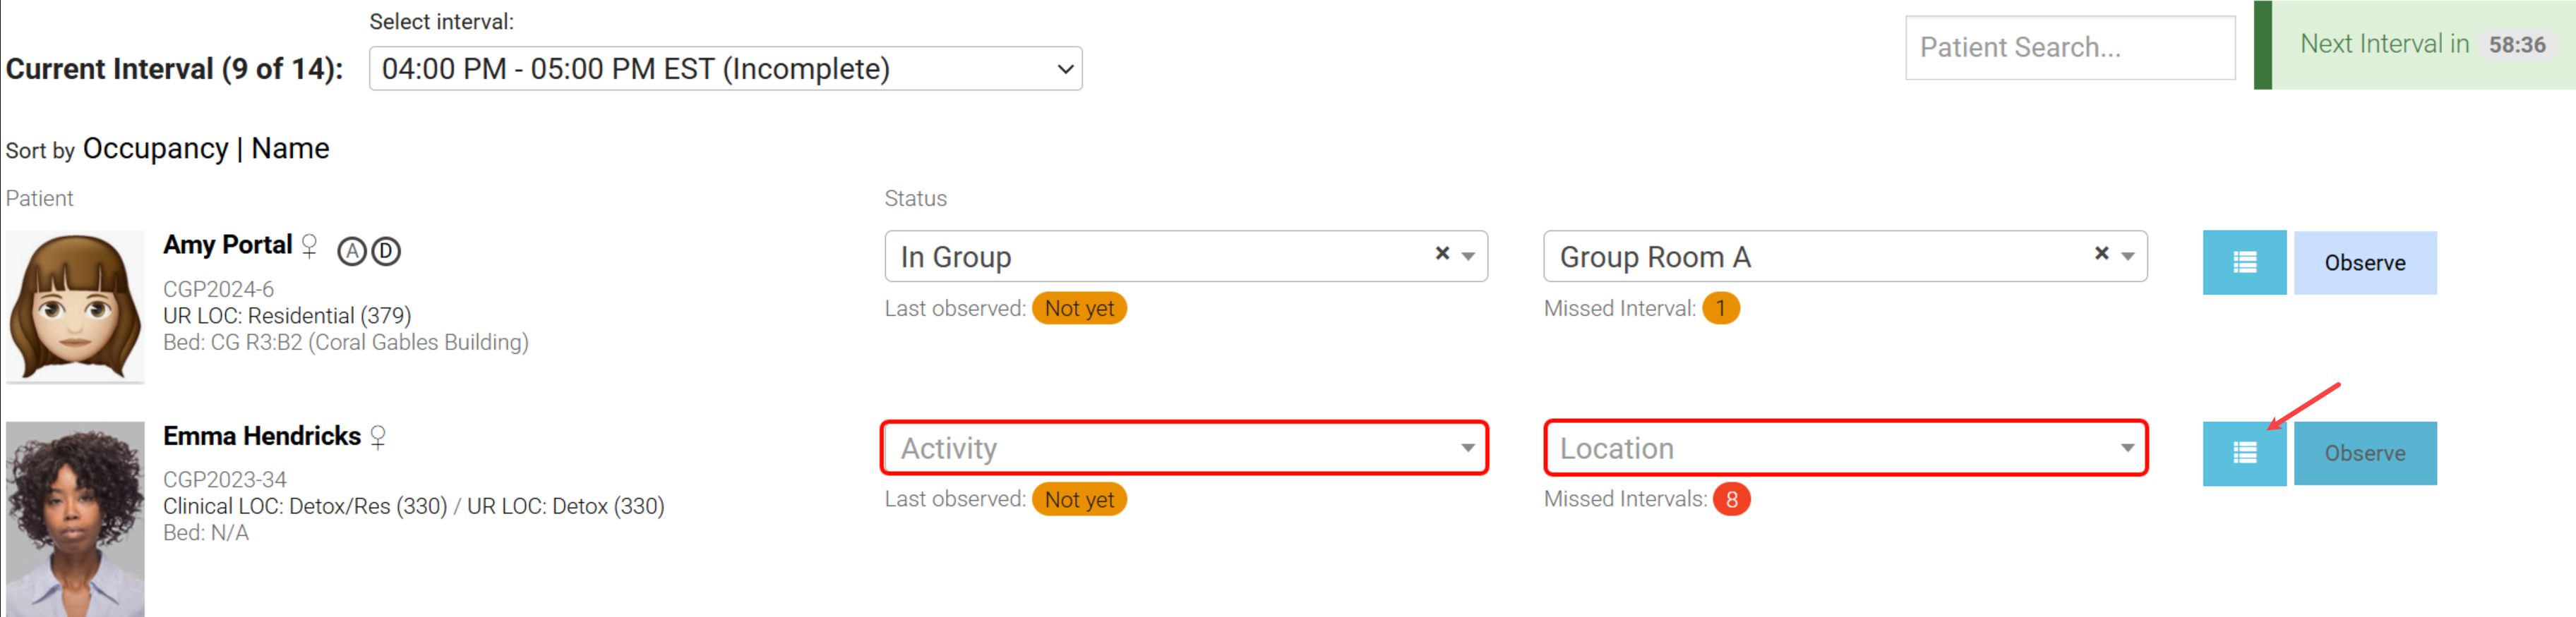2576x617 pixels.
Task: Click the circled A badge next to Amy Portal
Action: 351,250
